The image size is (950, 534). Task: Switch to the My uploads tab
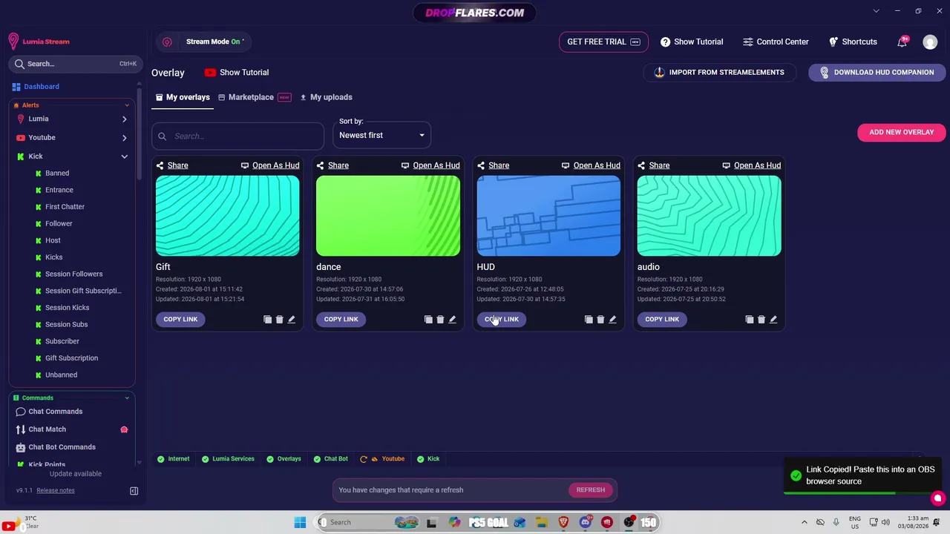point(326,97)
